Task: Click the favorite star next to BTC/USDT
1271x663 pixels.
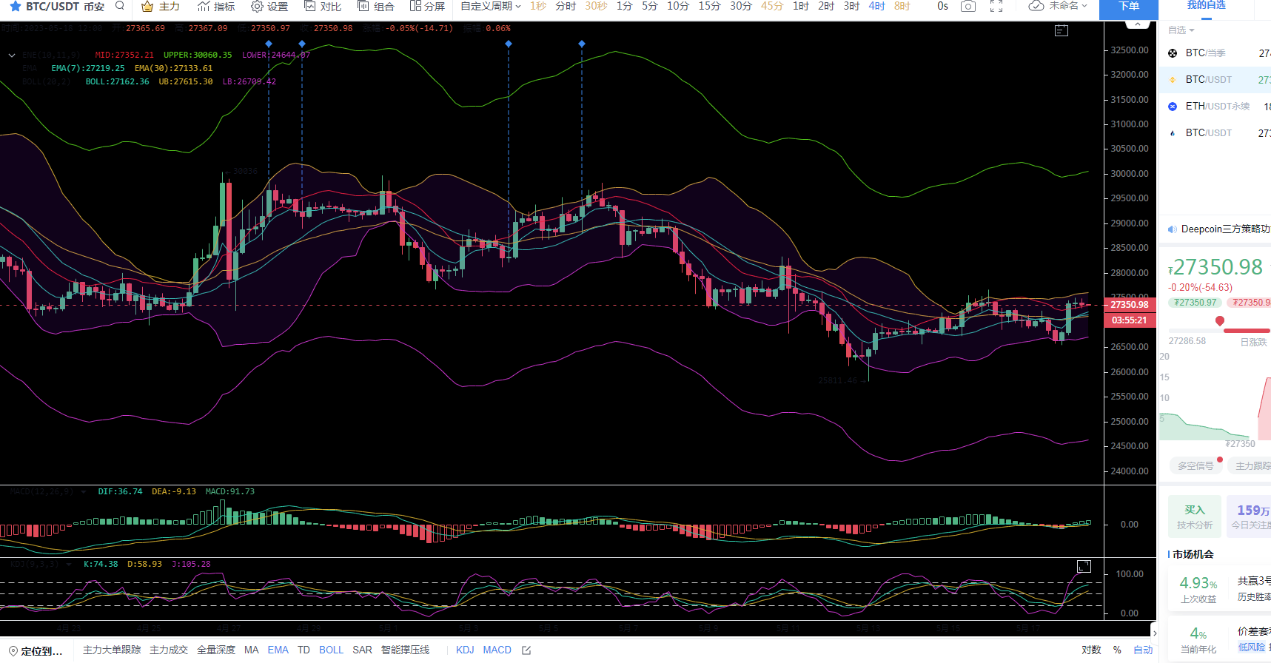Action: click(15, 7)
